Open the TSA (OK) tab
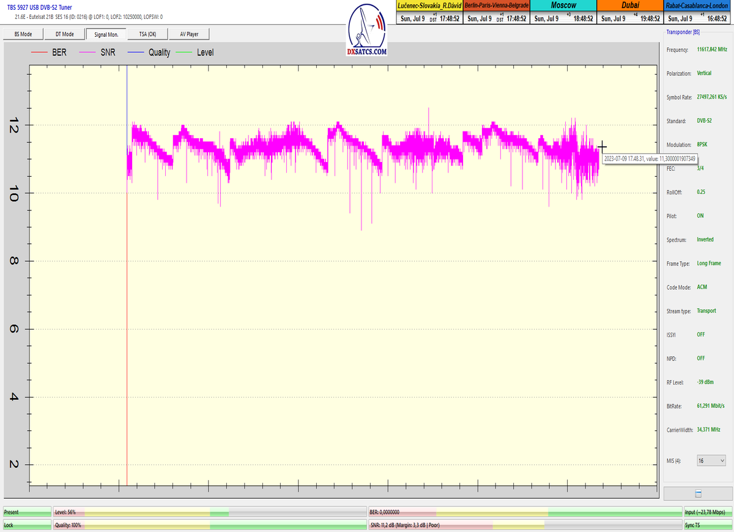This screenshot has height=532, width=734. tap(147, 34)
